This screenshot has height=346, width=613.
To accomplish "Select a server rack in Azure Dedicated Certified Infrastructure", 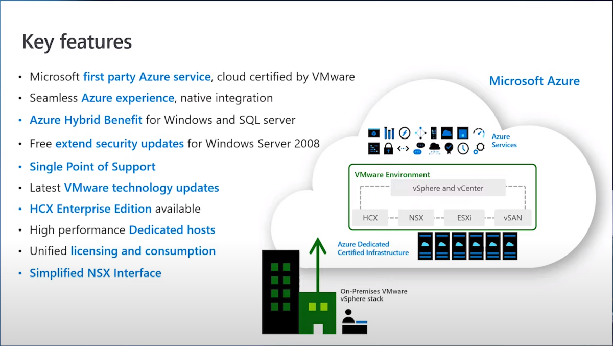I will point(442,245).
